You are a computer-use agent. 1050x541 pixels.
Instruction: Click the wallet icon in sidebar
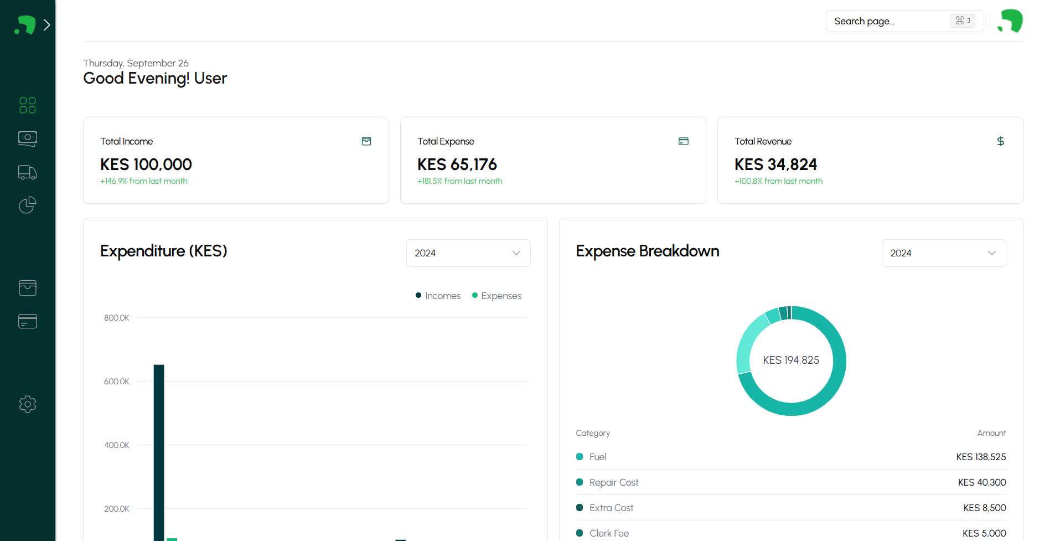point(28,288)
